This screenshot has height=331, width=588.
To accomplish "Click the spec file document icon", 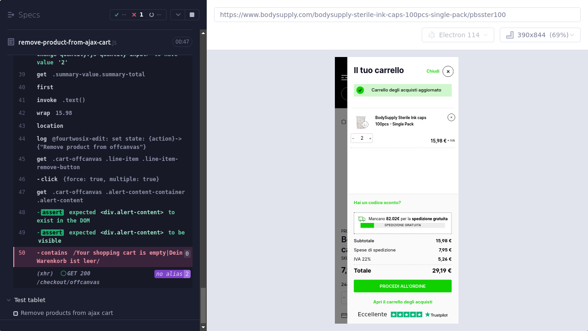I will point(11,42).
